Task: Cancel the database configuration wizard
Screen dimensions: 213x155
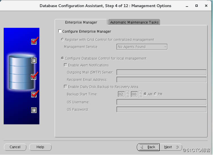Action: coord(15,147)
